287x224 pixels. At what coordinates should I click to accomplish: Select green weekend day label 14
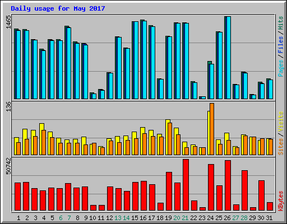point(126,218)
